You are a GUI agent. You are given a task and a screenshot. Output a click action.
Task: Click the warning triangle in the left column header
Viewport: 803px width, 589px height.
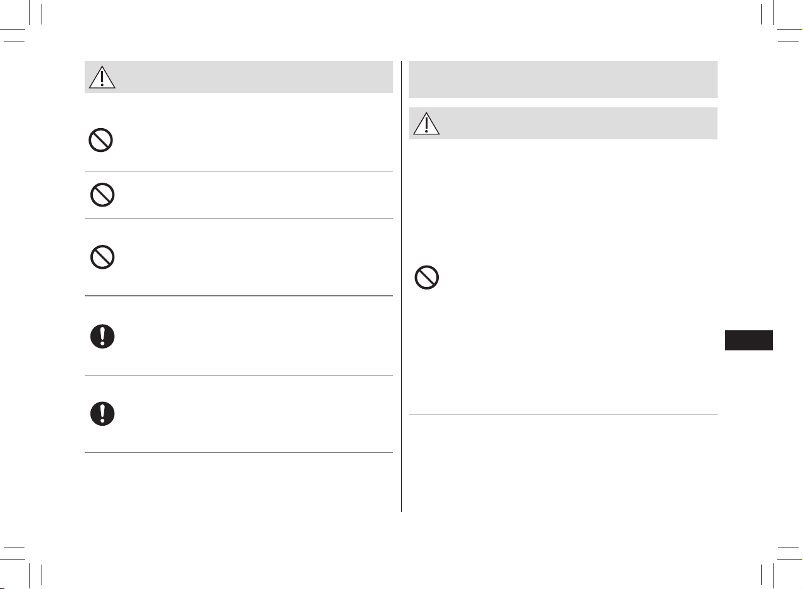point(102,77)
